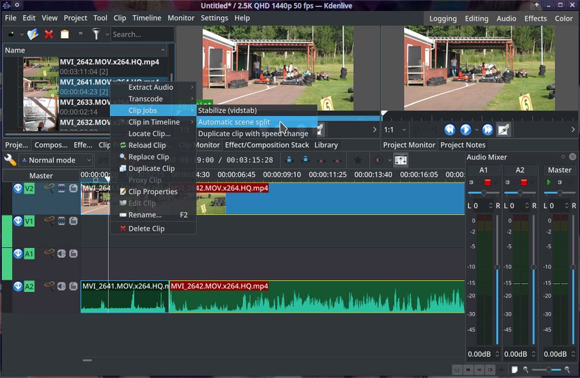This screenshot has height=378, width=580.
Task: Open the 1:1 zoom dropdown in Project Monitor
Action: point(395,130)
